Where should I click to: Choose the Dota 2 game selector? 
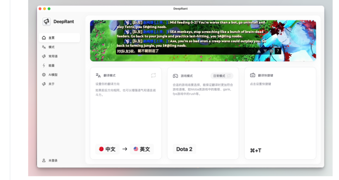tap(184, 149)
